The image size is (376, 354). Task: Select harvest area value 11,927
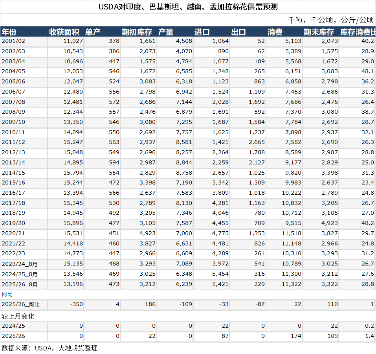[73, 41]
